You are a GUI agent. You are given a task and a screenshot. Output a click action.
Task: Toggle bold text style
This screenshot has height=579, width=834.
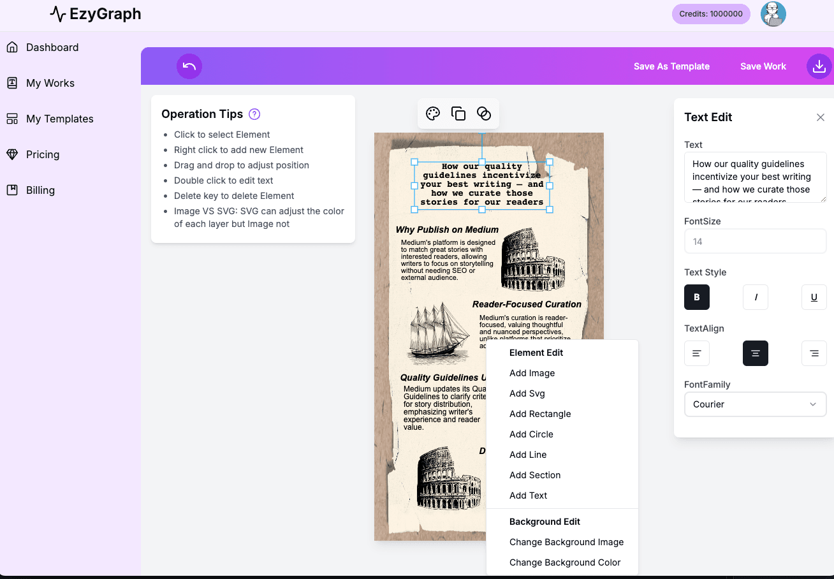tap(697, 297)
